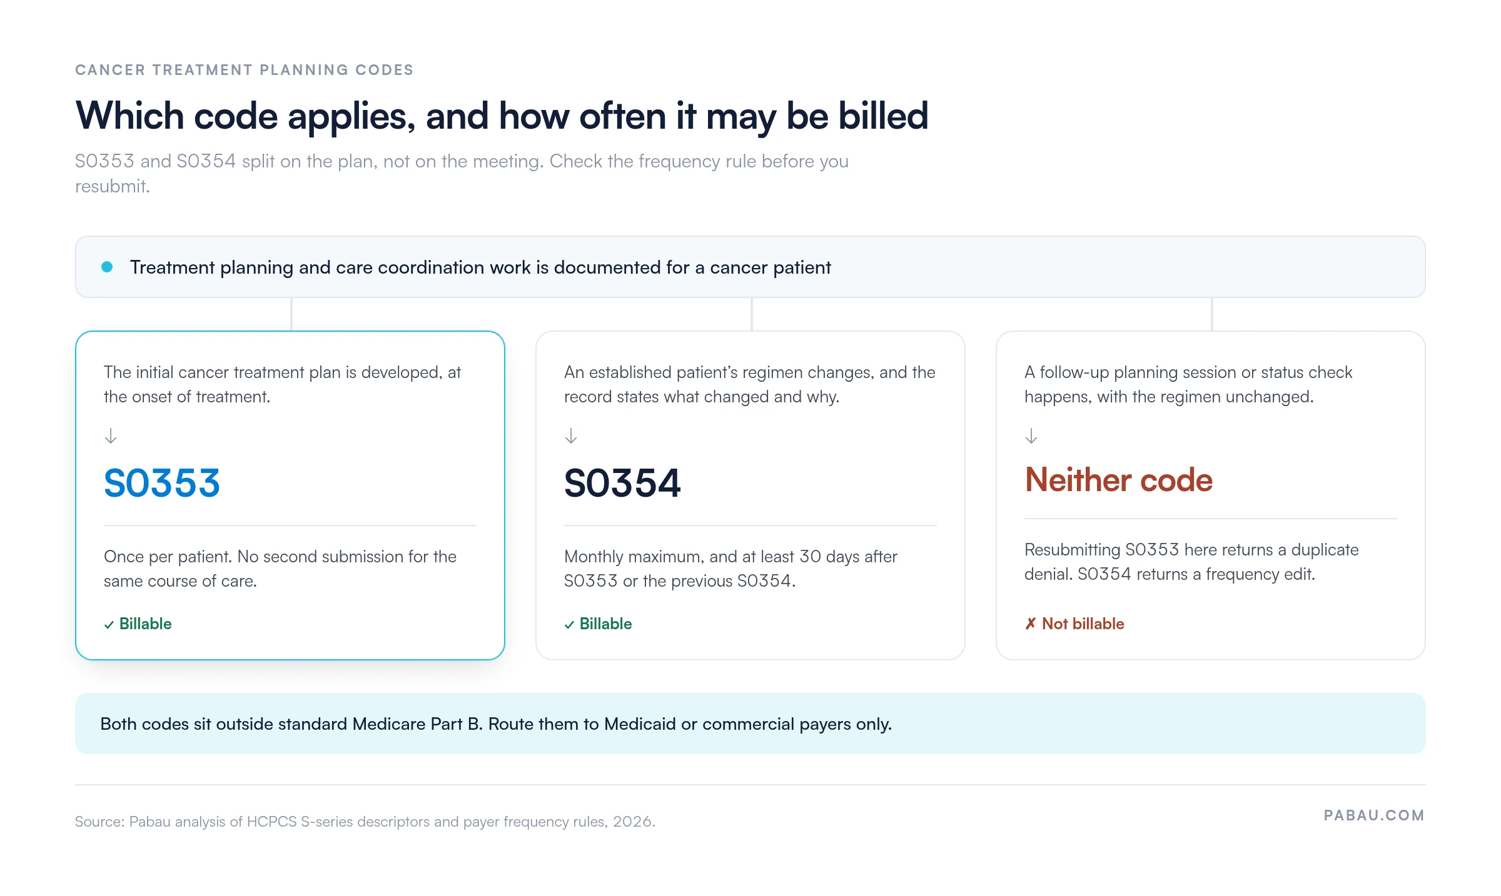The image size is (1501, 896).
Task: Click the follow-up planning session description
Action: [1188, 384]
